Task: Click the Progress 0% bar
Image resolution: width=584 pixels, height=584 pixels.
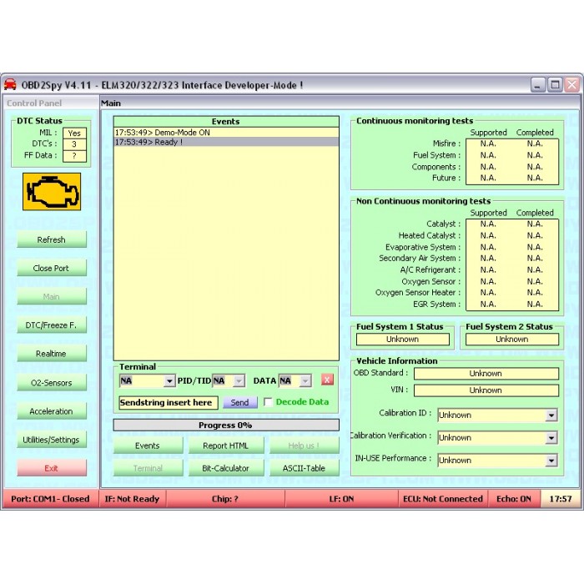Action: (x=226, y=425)
